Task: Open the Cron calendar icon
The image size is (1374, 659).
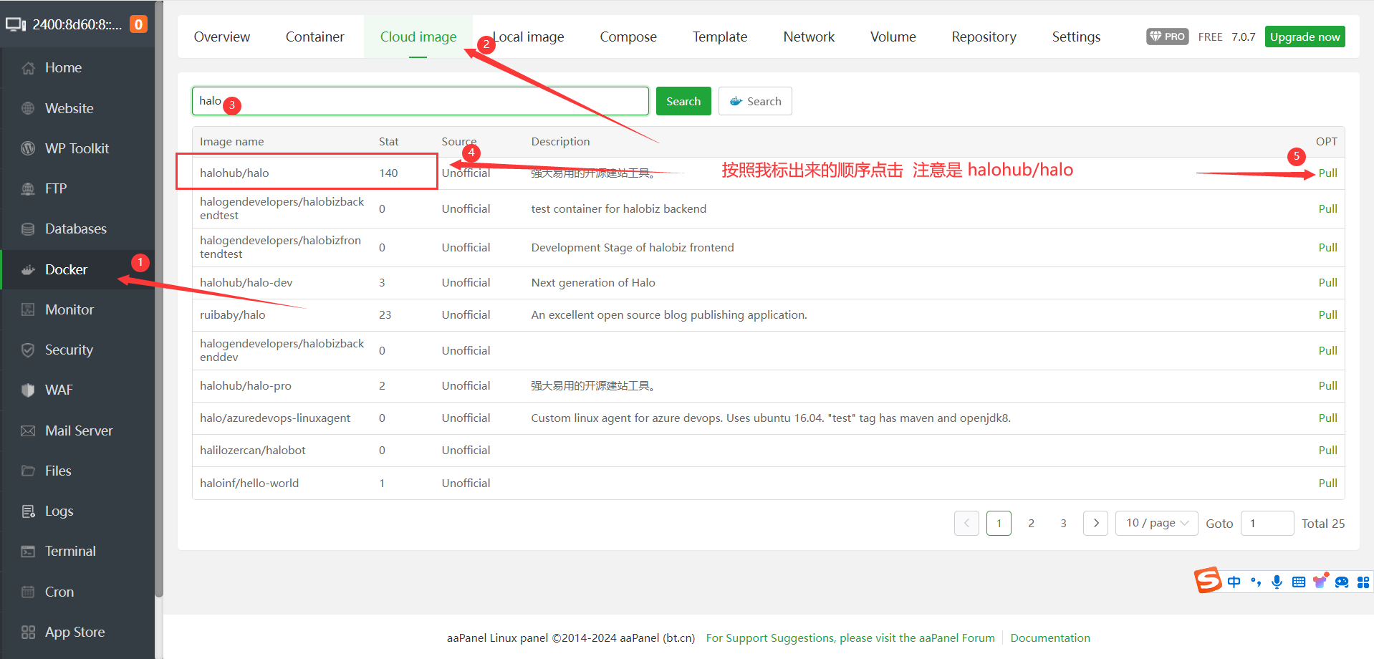Action: click(x=28, y=592)
